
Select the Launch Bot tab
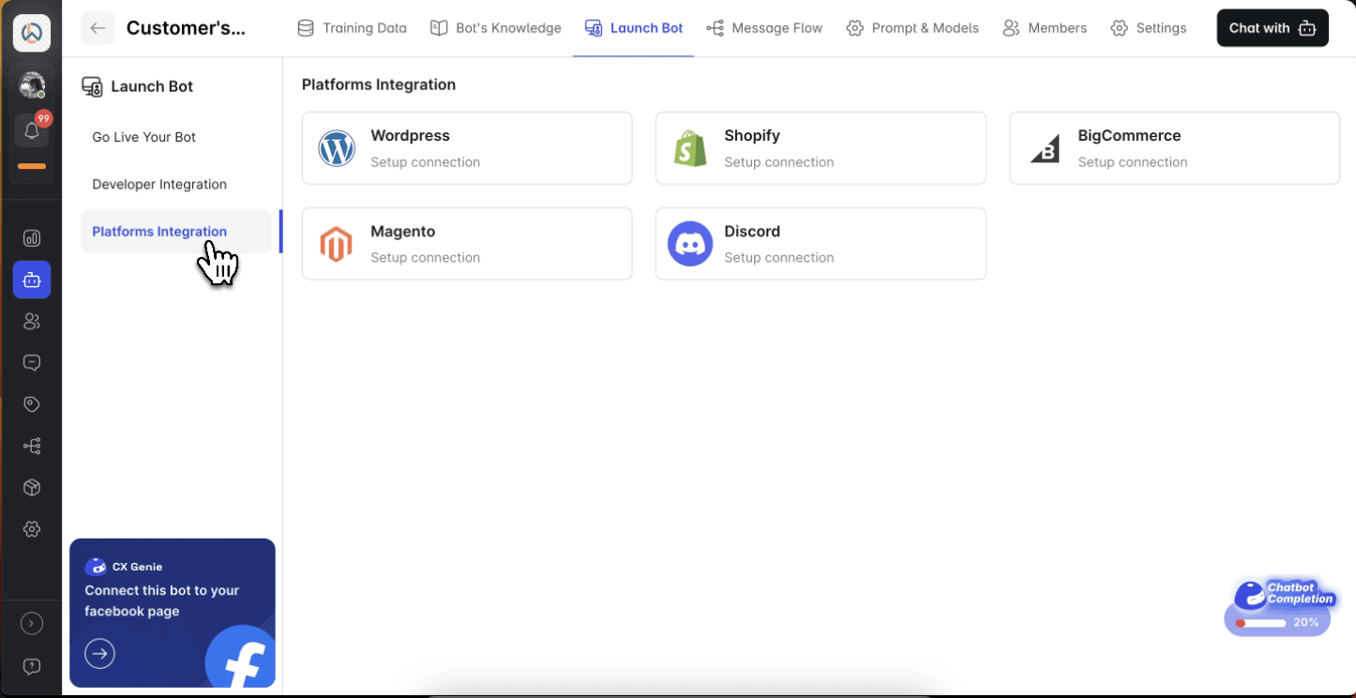(x=633, y=28)
